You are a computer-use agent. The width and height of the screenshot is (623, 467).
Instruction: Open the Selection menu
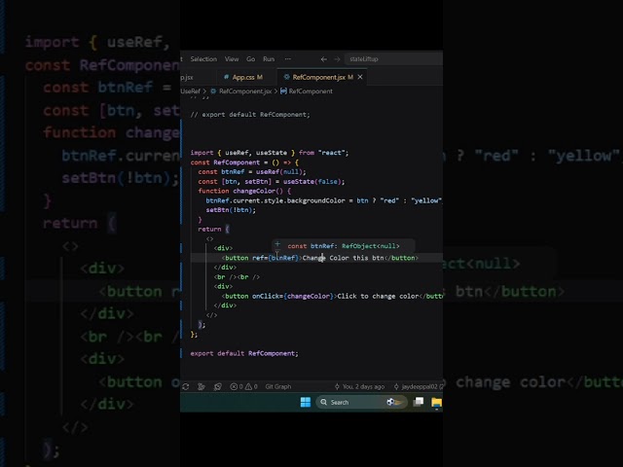click(203, 59)
